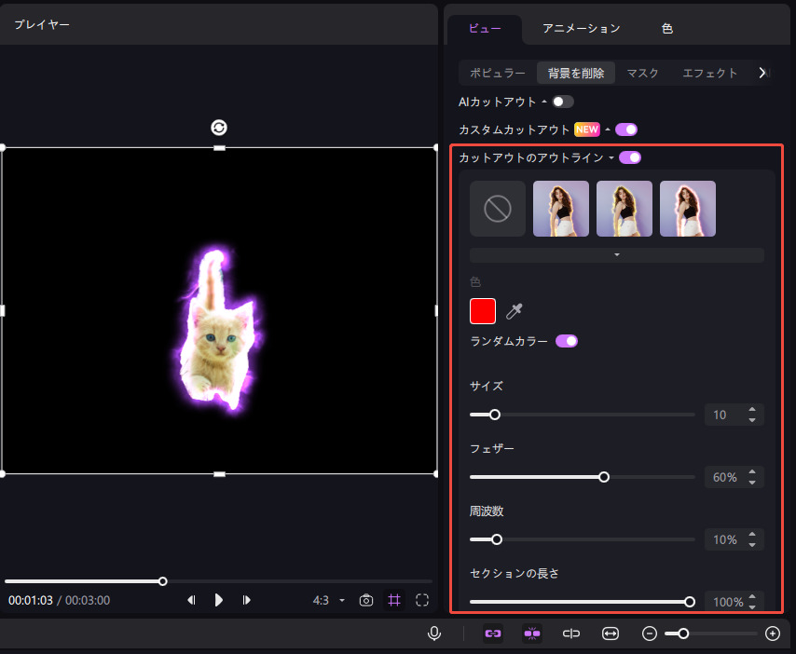The height and width of the screenshot is (654, 796).
Task: Open the 4:3 aspect ratio dropdown
Action: pyautogui.click(x=328, y=601)
